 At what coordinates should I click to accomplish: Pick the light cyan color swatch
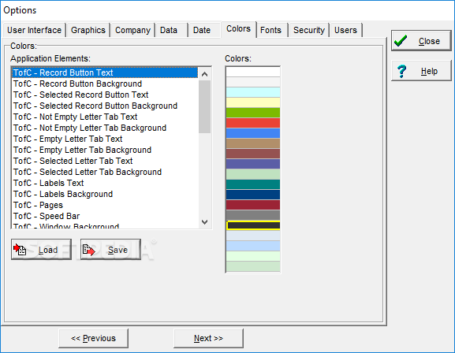(253, 92)
